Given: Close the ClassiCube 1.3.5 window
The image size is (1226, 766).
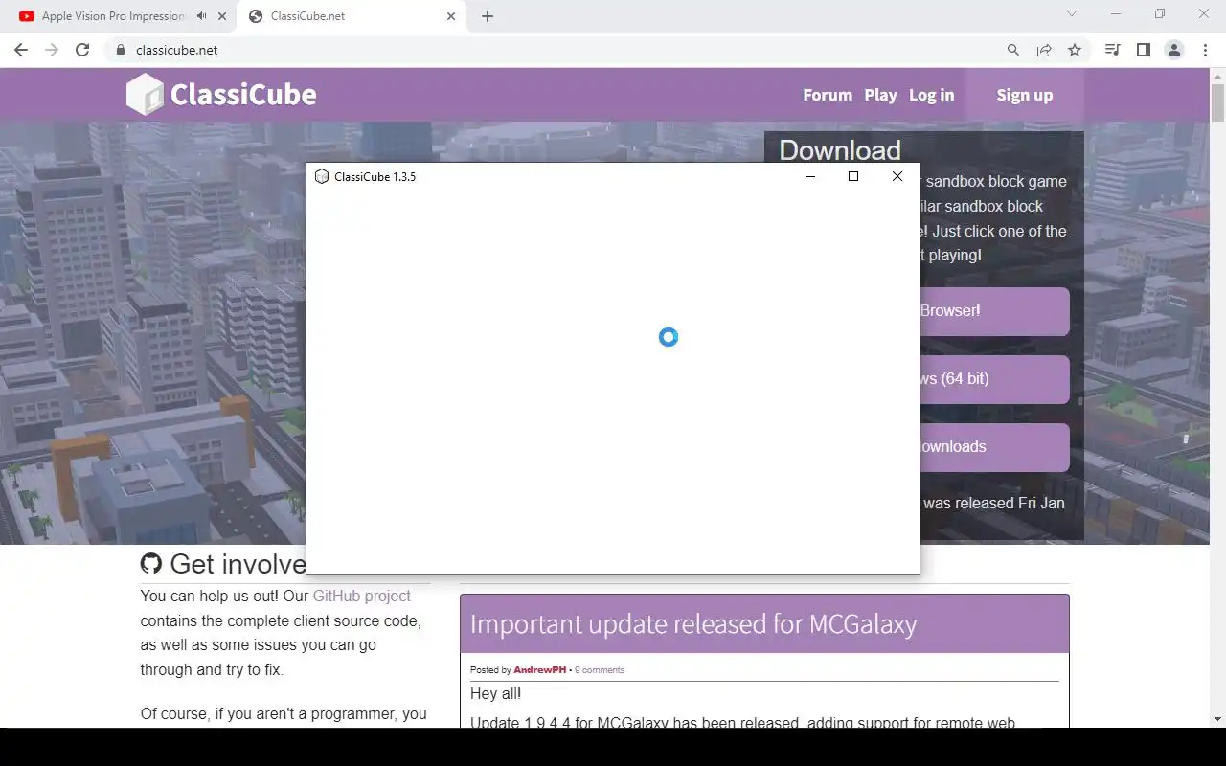Looking at the screenshot, I should [x=897, y=176].
